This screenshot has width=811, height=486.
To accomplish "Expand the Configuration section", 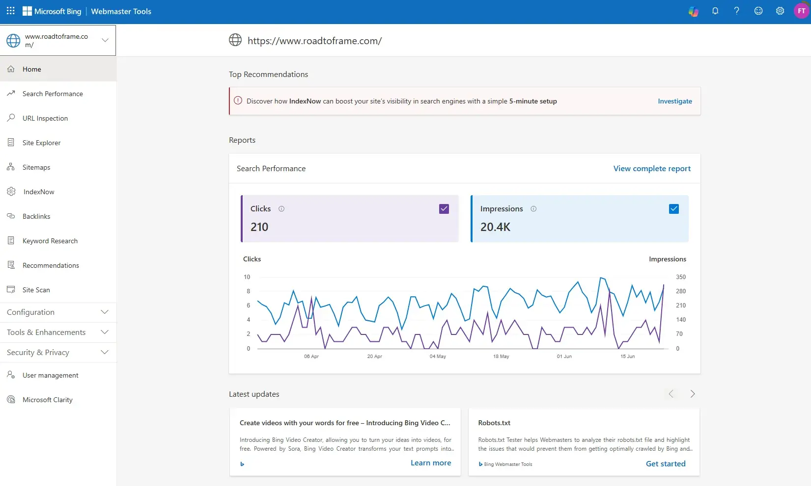I will (30, 312).
